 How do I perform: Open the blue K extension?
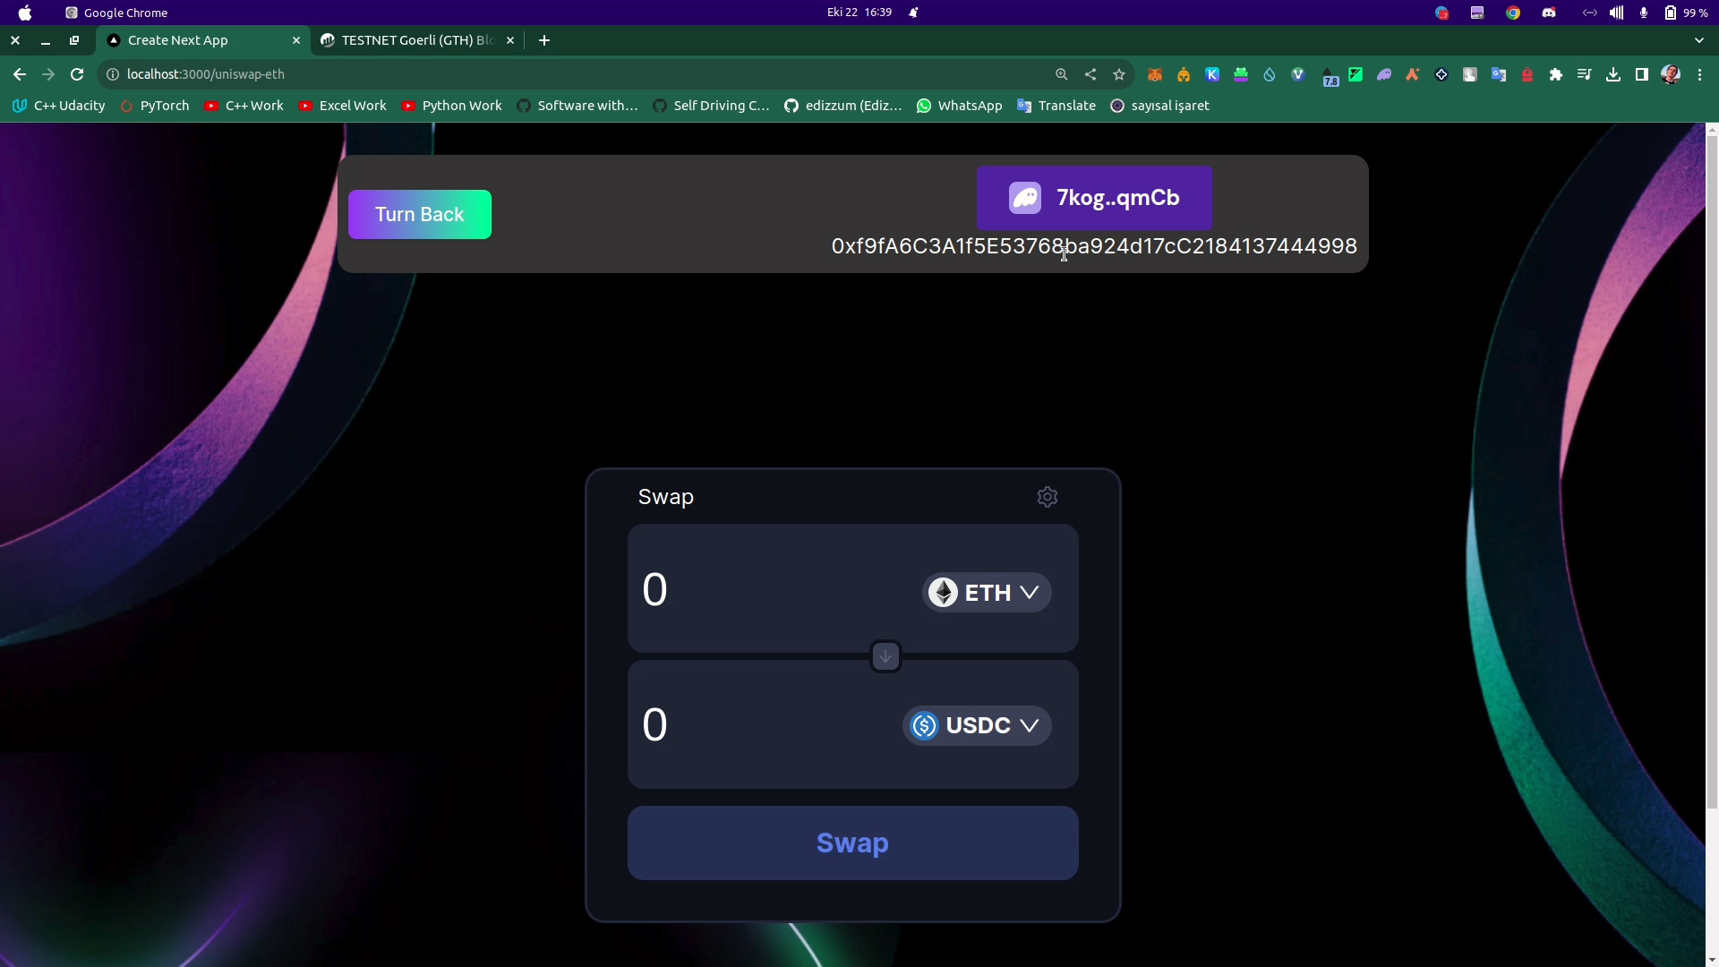(1212, 75)
